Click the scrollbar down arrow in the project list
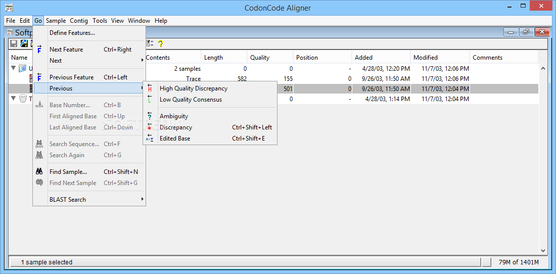Viewport: 556px width, 274px height. pos(542,250)
